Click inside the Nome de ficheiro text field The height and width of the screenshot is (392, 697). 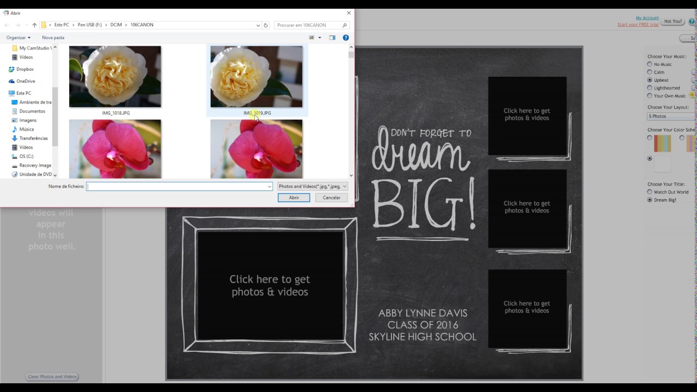(x=176, y=186)
